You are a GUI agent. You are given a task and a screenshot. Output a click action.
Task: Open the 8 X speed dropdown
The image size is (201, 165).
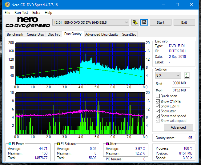(x=168, y=75)
